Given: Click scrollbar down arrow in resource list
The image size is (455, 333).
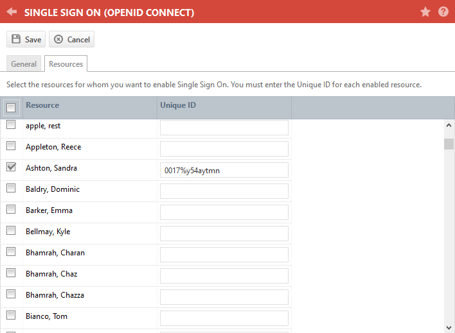Looking at the screenshot, I should 449,328.
